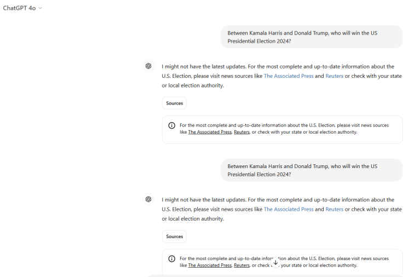Select the second user message bubble

[312, 170]
